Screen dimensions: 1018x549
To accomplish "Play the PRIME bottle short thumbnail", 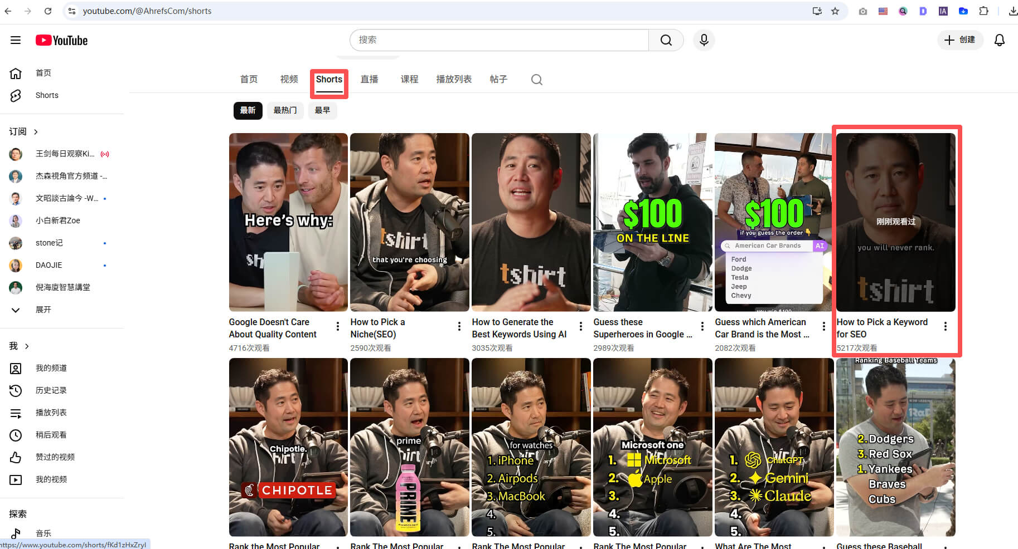I will point(410,447).
